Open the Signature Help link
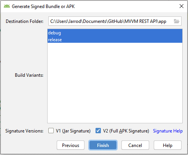Screen dimensions: 188x155 coord(168,131)
